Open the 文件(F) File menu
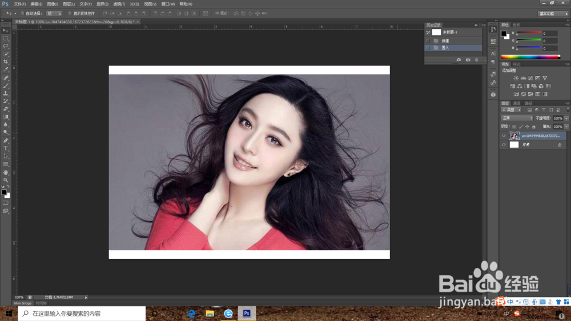571x321 pixels. click(19, 4)
